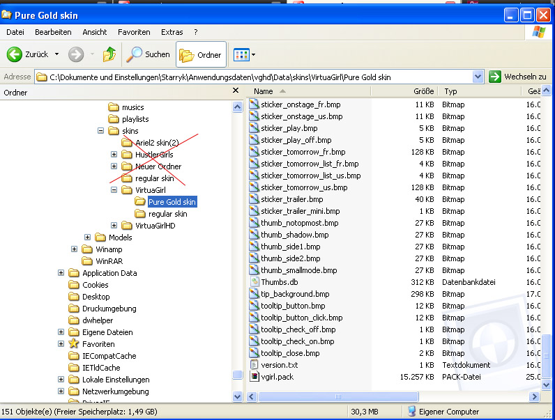Select sticker_play.bmp bitmap icon
Image resolution: width=555 pixels, height=420 pixels.
tap(254, 128)
